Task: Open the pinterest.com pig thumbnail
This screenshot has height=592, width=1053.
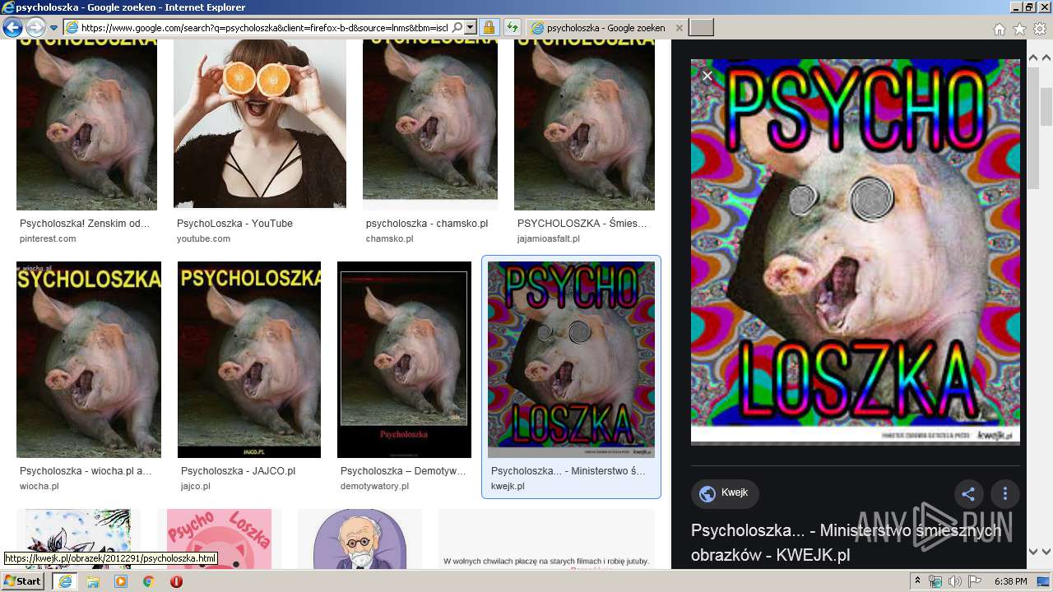Action: (86, 124)
